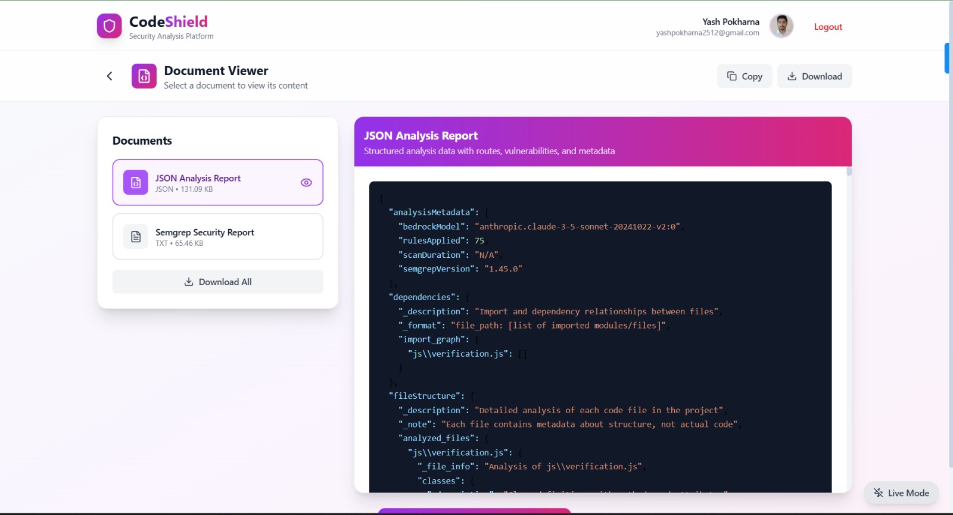Viewport: 953px width, 515px height.
Task: Click the code panel vertical scrollbar
Action: [x=849, y=171]
